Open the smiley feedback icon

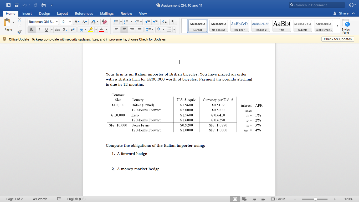[x=351, y=5]
